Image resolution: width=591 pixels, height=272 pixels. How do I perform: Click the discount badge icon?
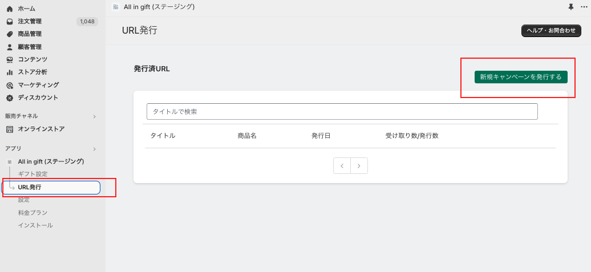pos(10,98)
